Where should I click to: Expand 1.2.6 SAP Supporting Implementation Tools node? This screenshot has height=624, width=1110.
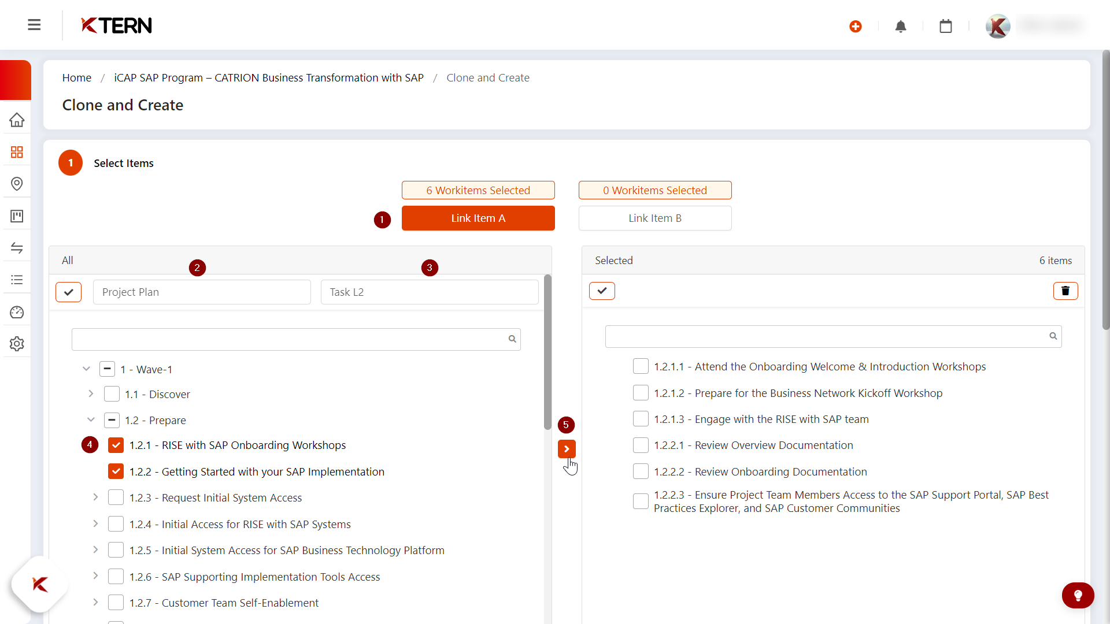click(95, 576)
